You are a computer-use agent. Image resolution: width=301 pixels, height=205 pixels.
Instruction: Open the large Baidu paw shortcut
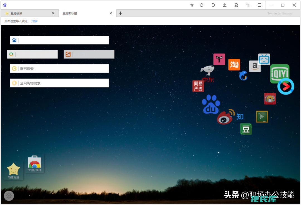pos(211,104)
